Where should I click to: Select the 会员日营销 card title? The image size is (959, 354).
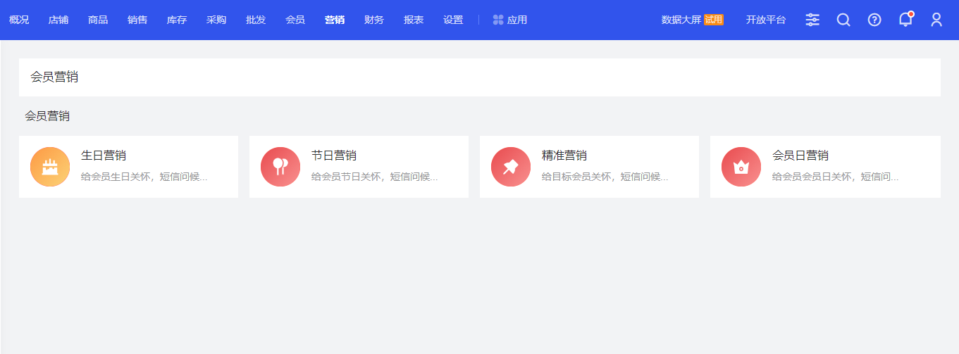pyautogui.click(x=800, y=156)
